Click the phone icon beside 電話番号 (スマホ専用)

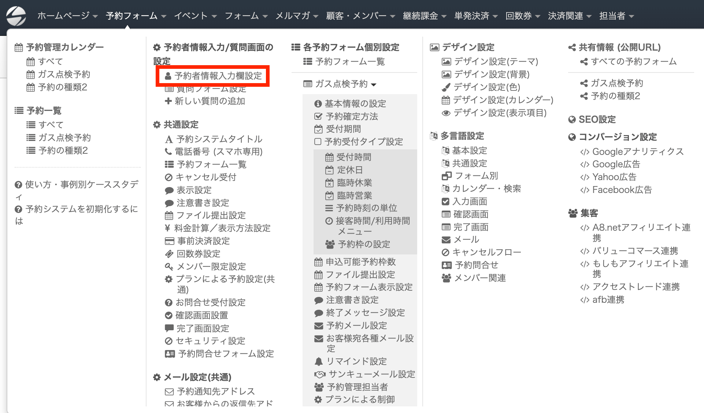(x=168, y=152)
